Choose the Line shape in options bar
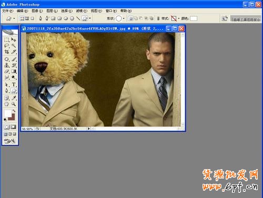The image size is (263, 198). point(78,18)
